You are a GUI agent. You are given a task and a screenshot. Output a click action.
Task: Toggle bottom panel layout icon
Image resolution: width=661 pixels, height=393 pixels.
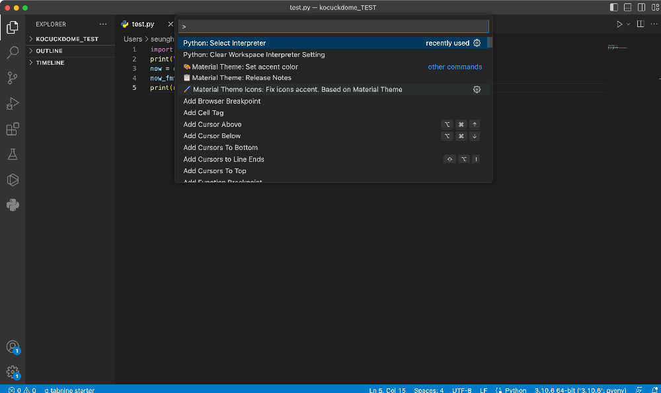click(628, 7)
